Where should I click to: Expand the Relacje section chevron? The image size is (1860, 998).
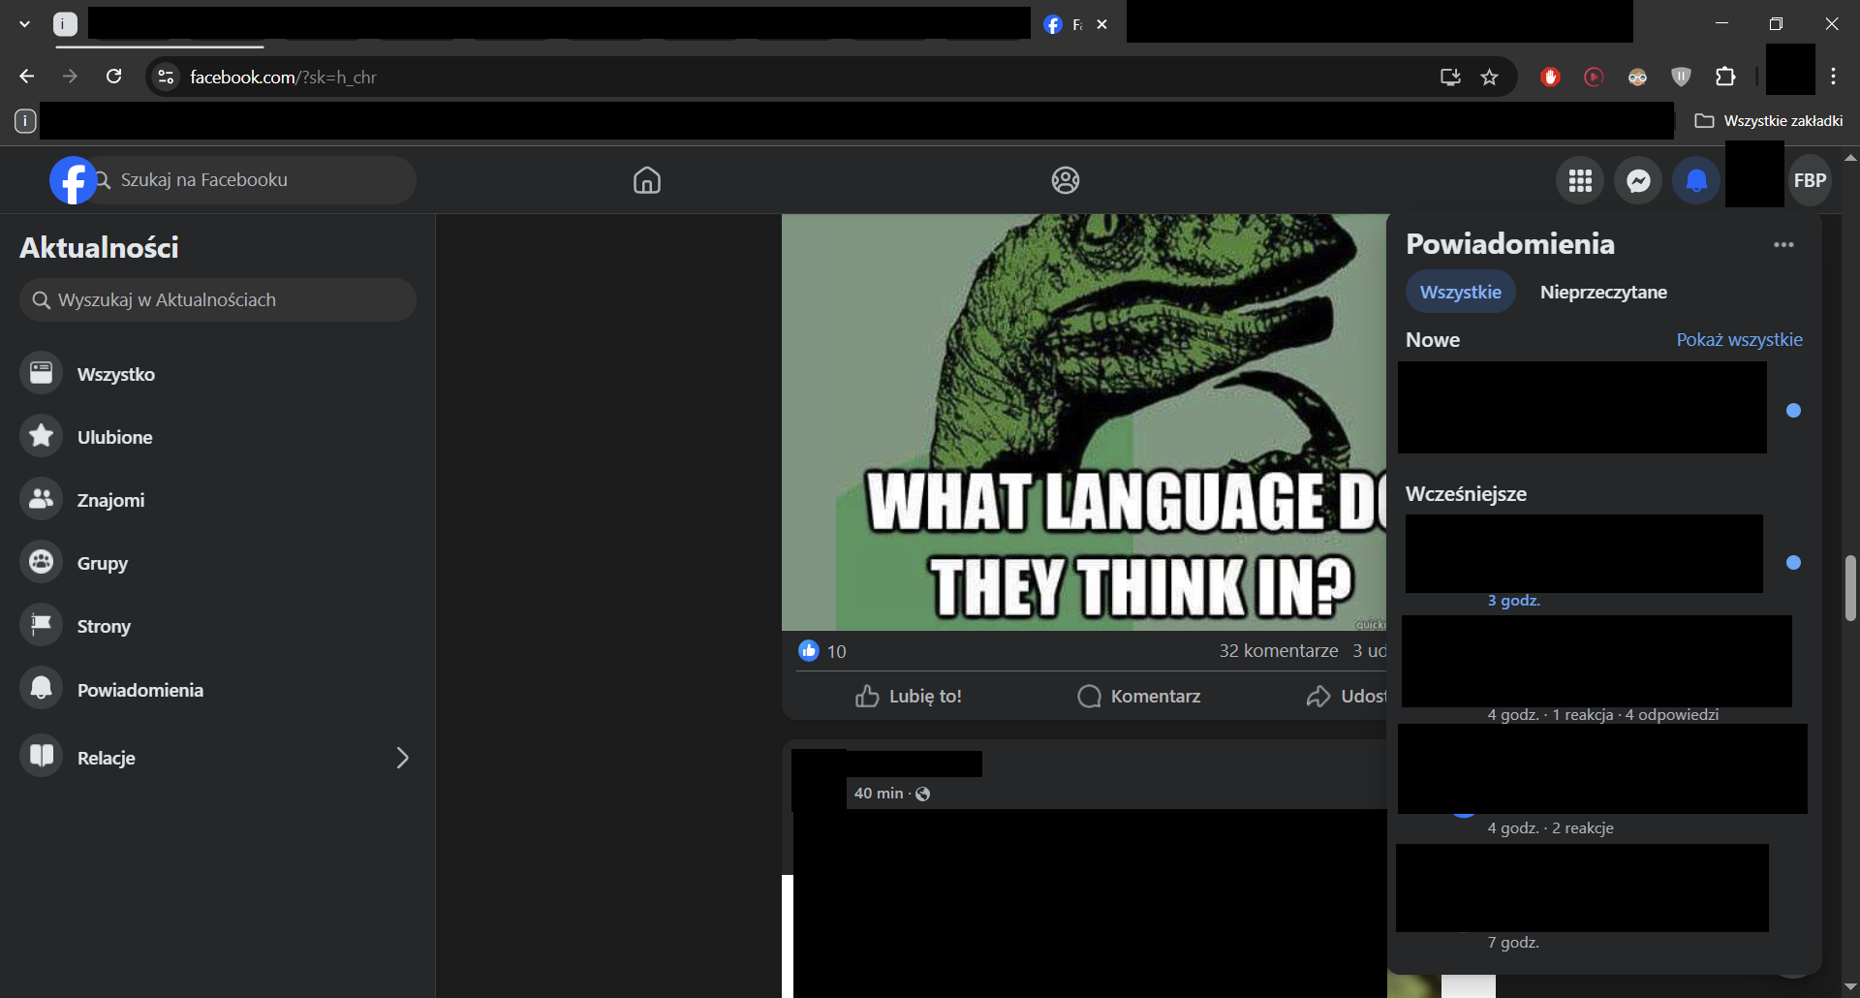(402, 758)
